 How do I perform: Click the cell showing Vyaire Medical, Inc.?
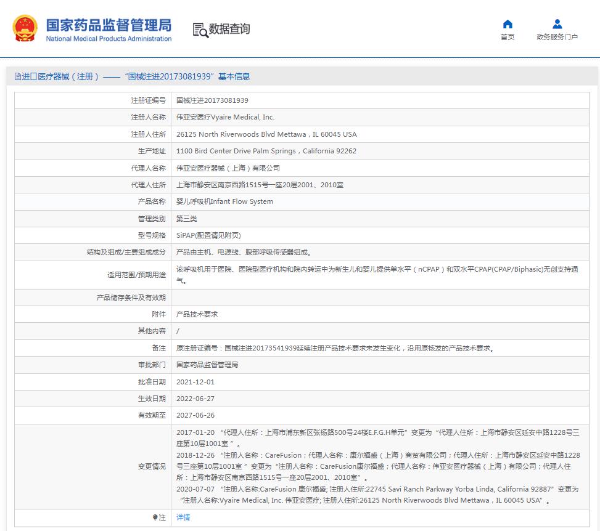pyautogui.click(x=224, y=117)
